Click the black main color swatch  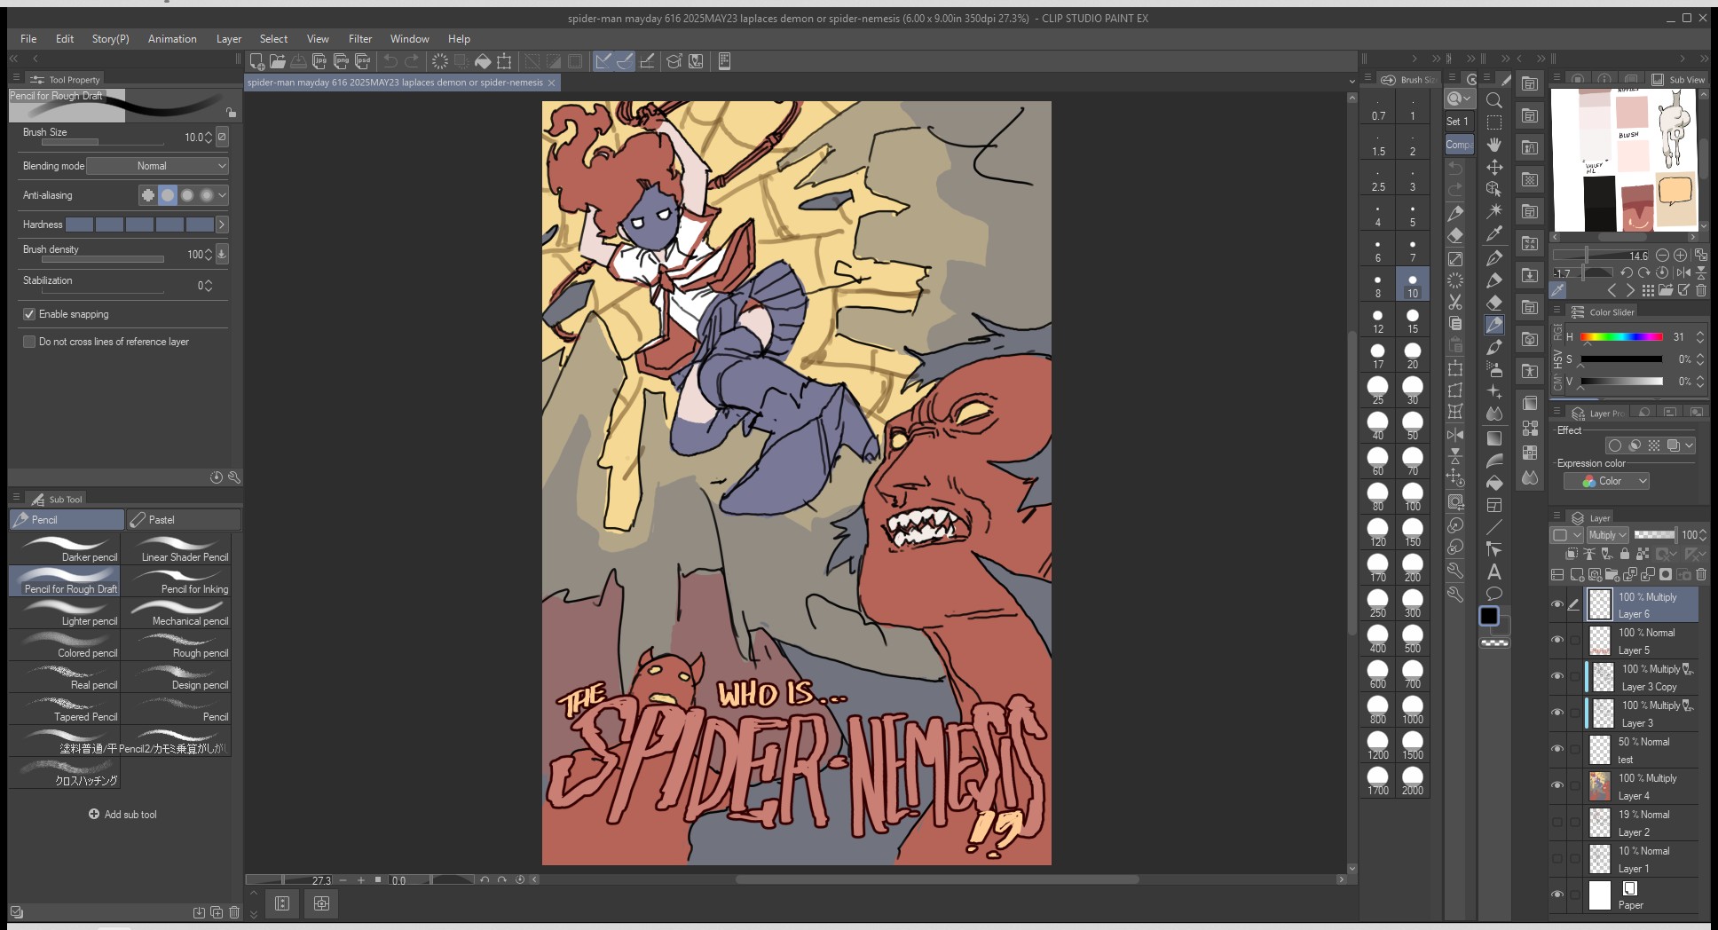click(x=1489, y=617)
